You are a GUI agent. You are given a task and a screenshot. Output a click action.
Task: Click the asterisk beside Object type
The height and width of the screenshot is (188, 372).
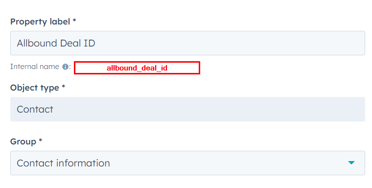pos(63,86)
